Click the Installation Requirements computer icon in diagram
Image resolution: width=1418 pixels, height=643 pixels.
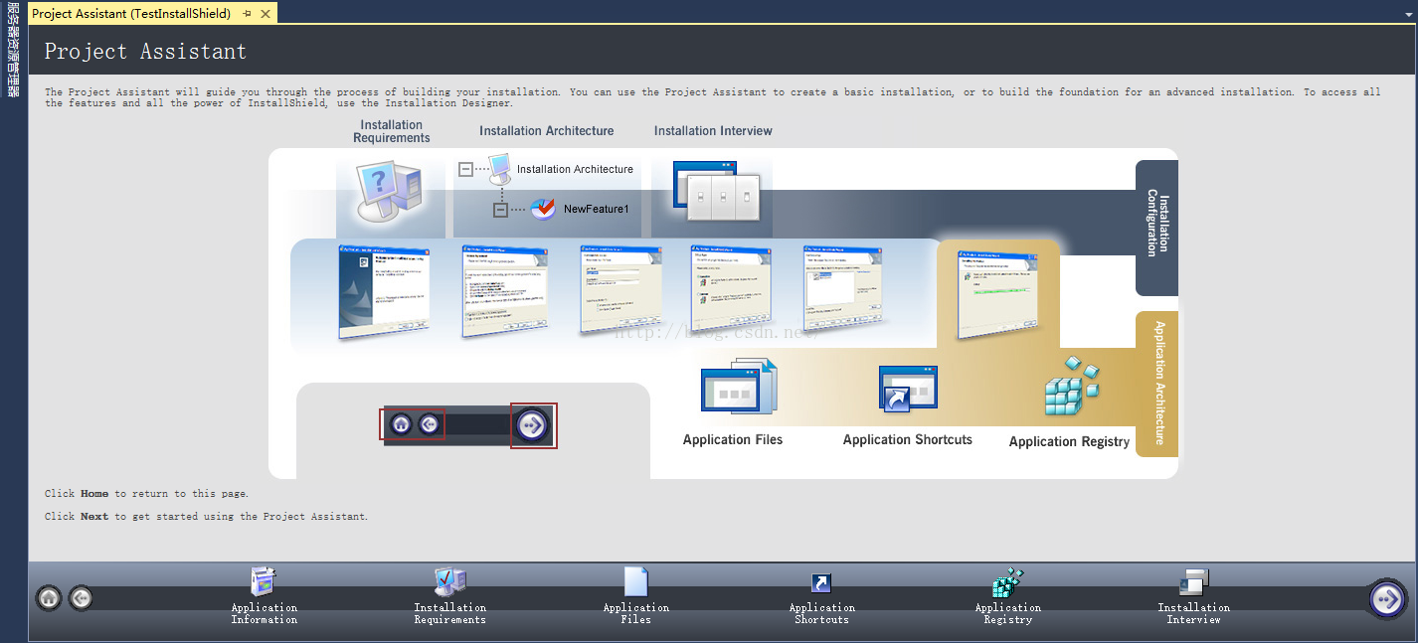(x=390, y=192)
